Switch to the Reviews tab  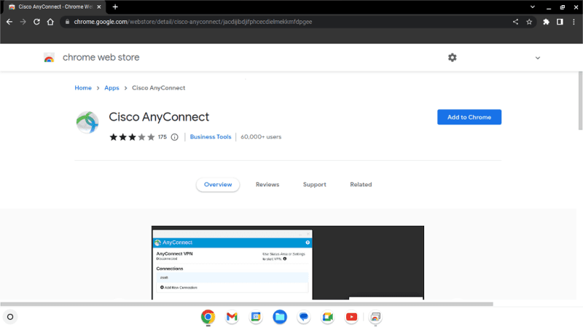pyautogui.click(x=267, y=185)
